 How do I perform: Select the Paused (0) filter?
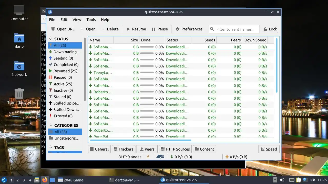(65, 77)
